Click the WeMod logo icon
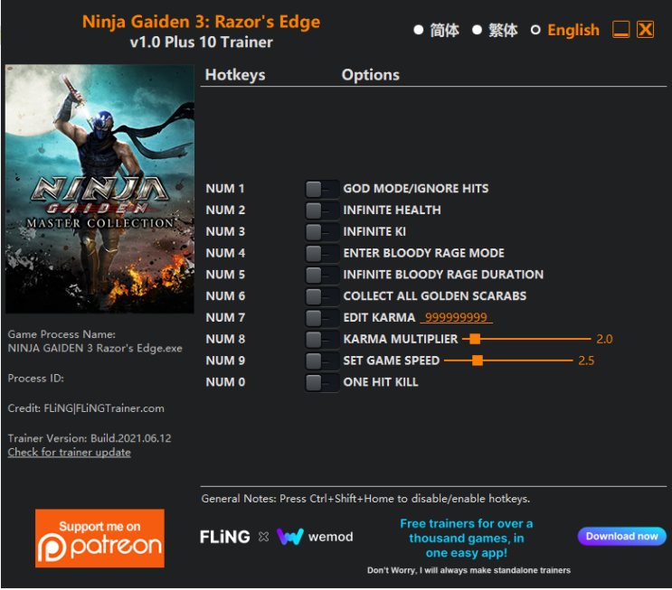This screenshot has width=672, height=590. tap(290, 536)
